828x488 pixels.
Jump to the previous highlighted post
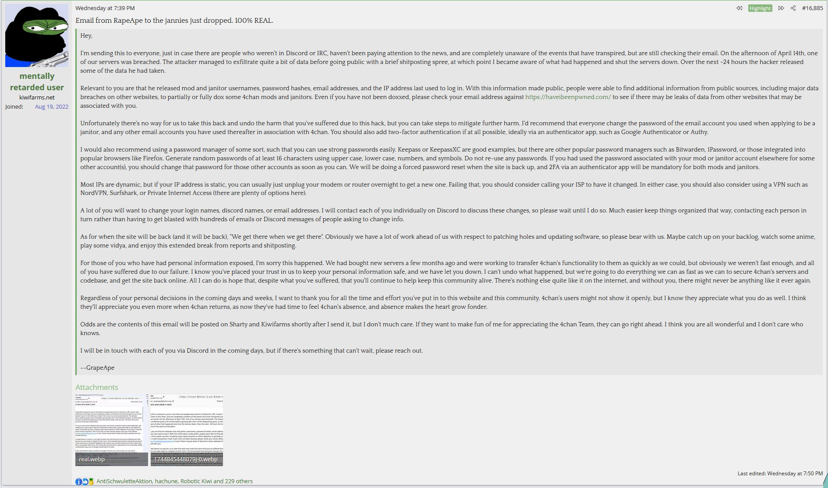739,8
